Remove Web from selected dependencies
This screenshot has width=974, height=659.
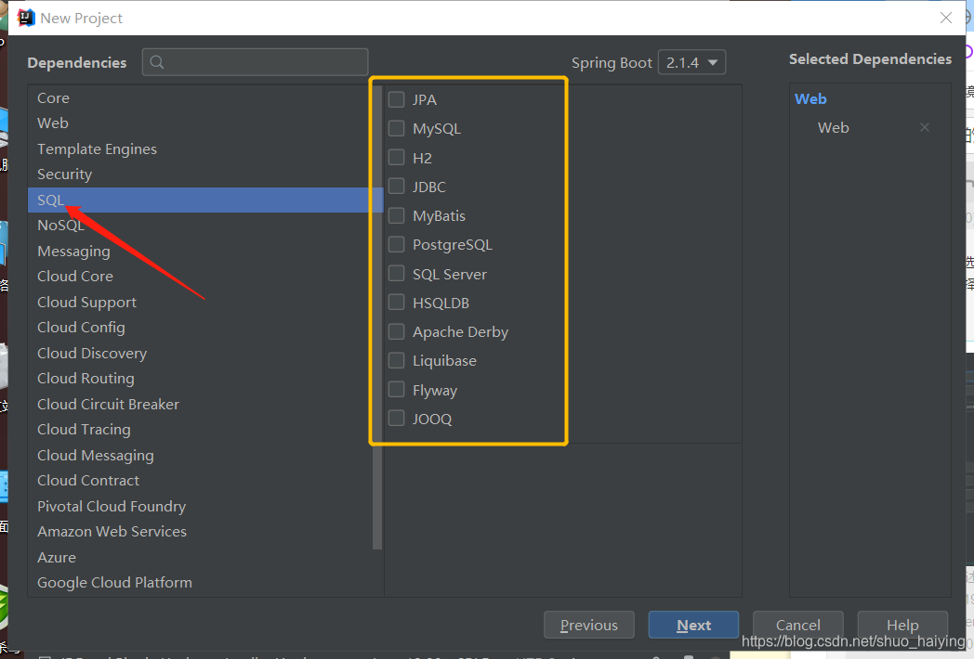click(925, 127)
